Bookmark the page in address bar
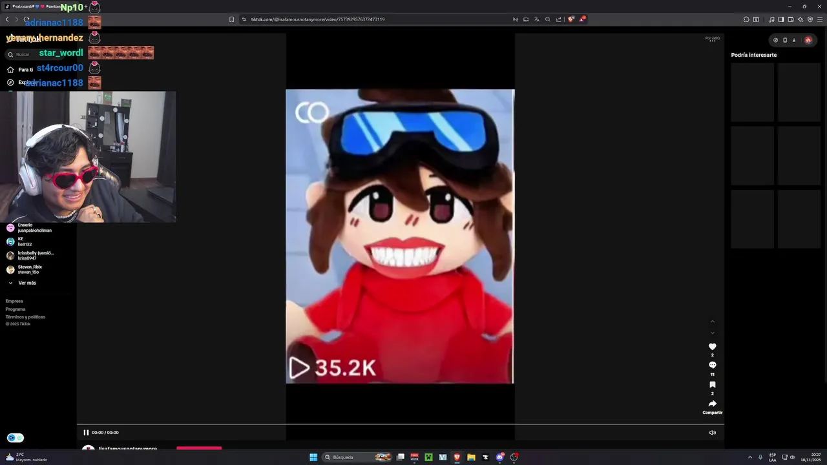 tap(232, 19)
